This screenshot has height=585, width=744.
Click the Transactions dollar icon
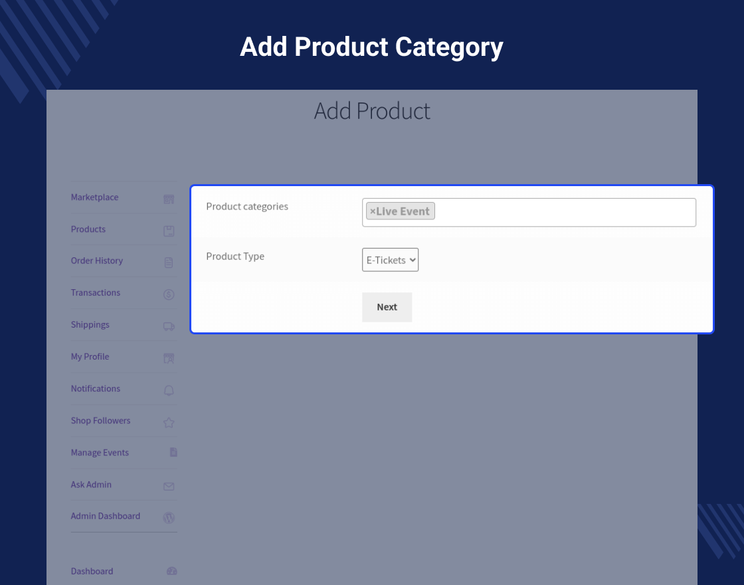pyautogui.click(x=168, y=294)
